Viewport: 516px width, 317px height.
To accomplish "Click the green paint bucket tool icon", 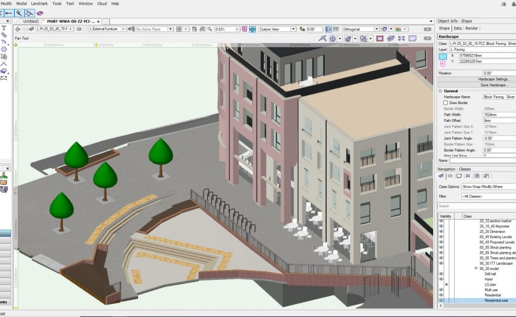I will [4, 182].
